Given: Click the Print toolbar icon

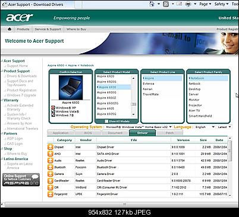Looking at the screenshot, I should [x=188, y=4].
